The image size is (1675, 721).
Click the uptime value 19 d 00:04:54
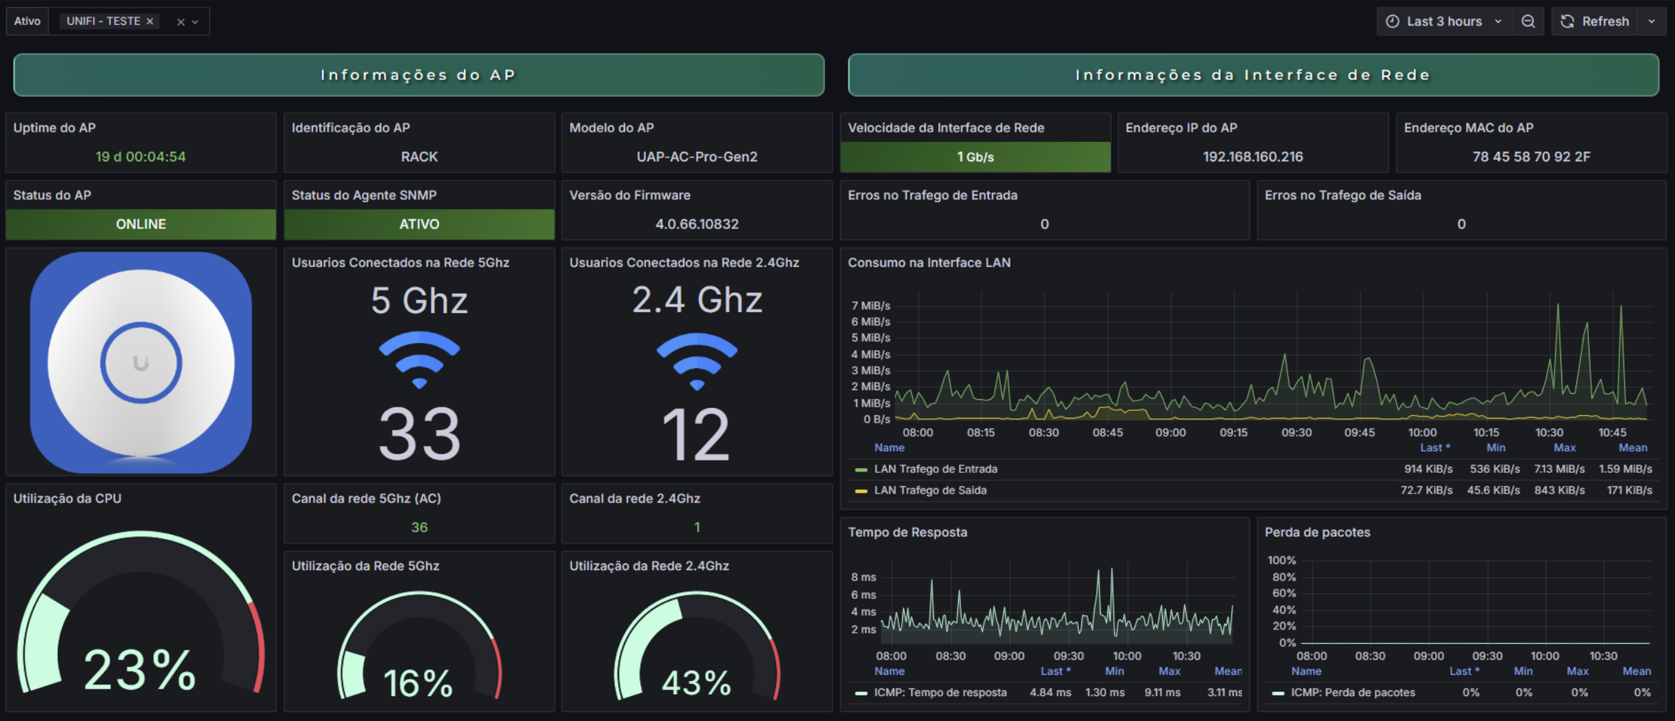click(141, 157)
